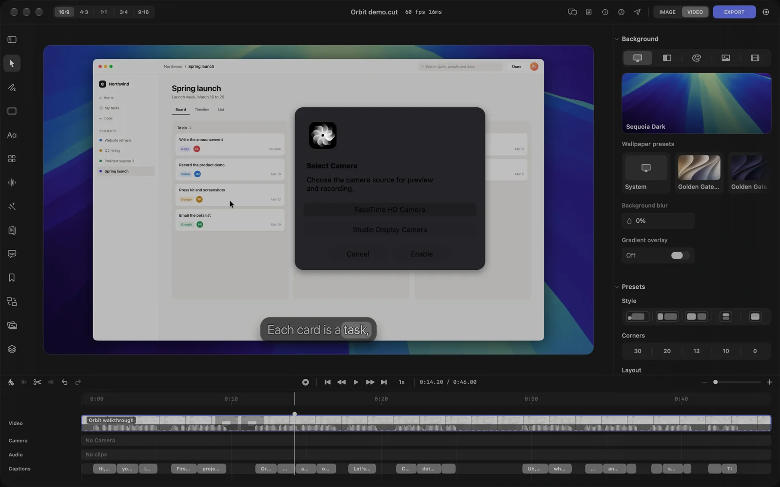Click the magic wand effects icon

tap(12, 206)
